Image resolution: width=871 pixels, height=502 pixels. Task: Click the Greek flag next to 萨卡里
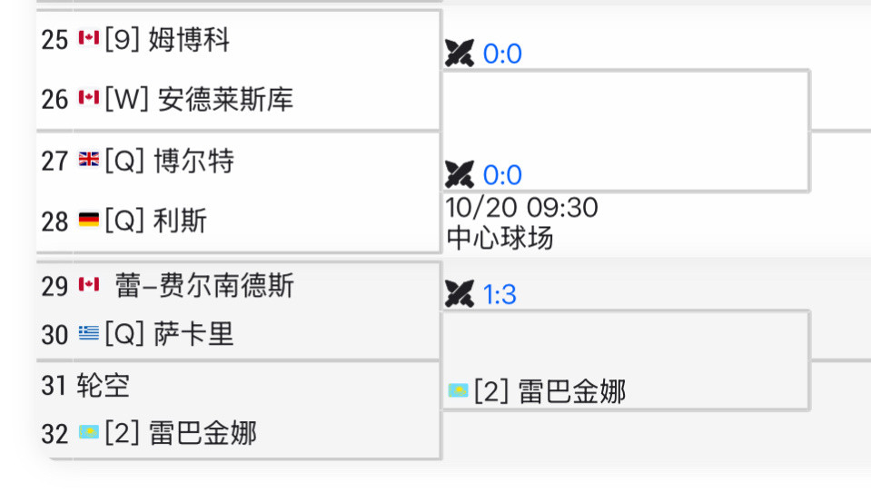pyautogui.click(x=88, y=334)
